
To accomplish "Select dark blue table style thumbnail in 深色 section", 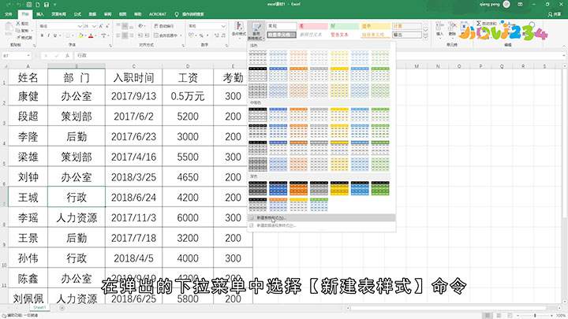I will pyautogui.click(x=278, y=188).
